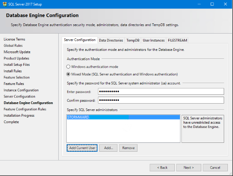The image size is (233, 176).
Task: Click the Enter password field
Action: pos(161,92)
